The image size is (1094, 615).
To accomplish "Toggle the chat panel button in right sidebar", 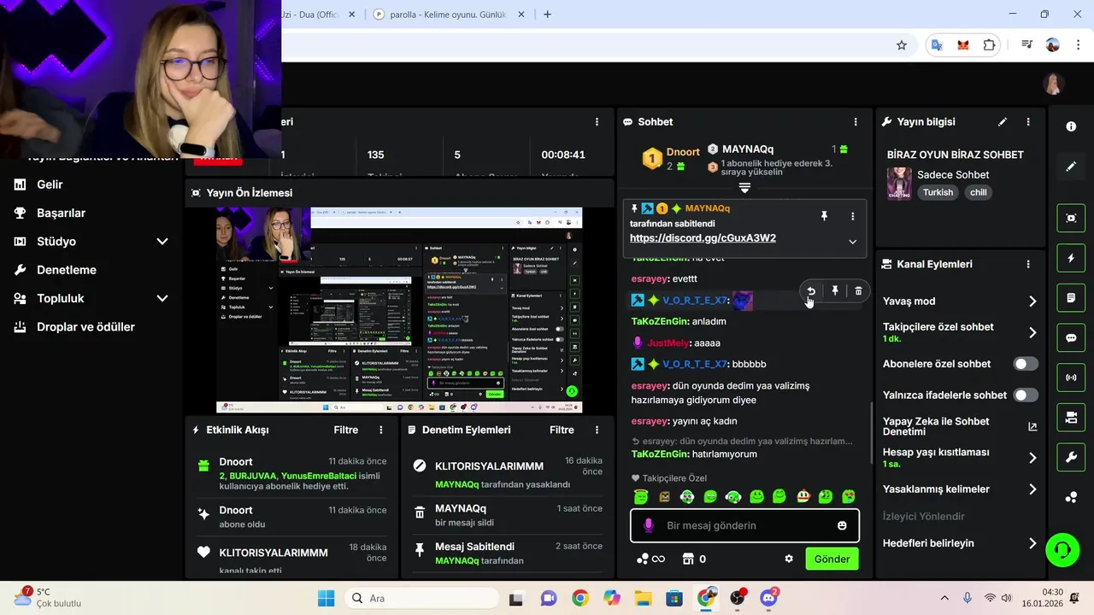I will [x=1071, y=337].
